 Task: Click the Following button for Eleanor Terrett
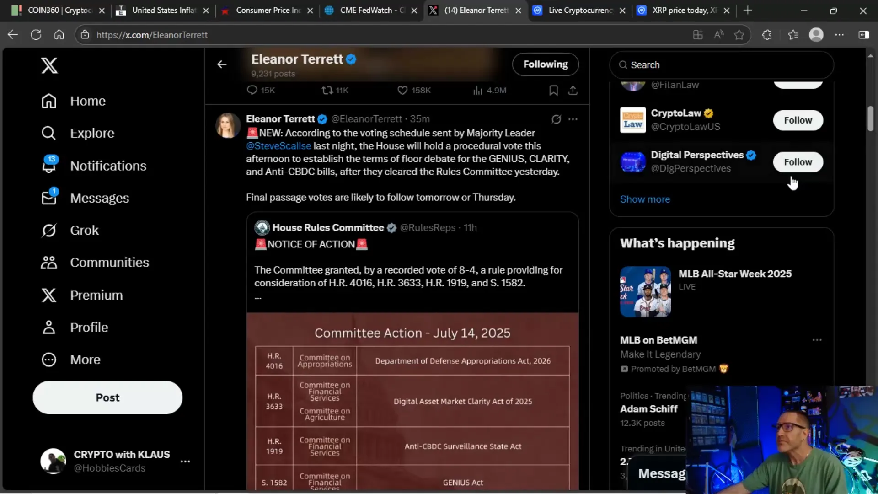tap(545, 64)
